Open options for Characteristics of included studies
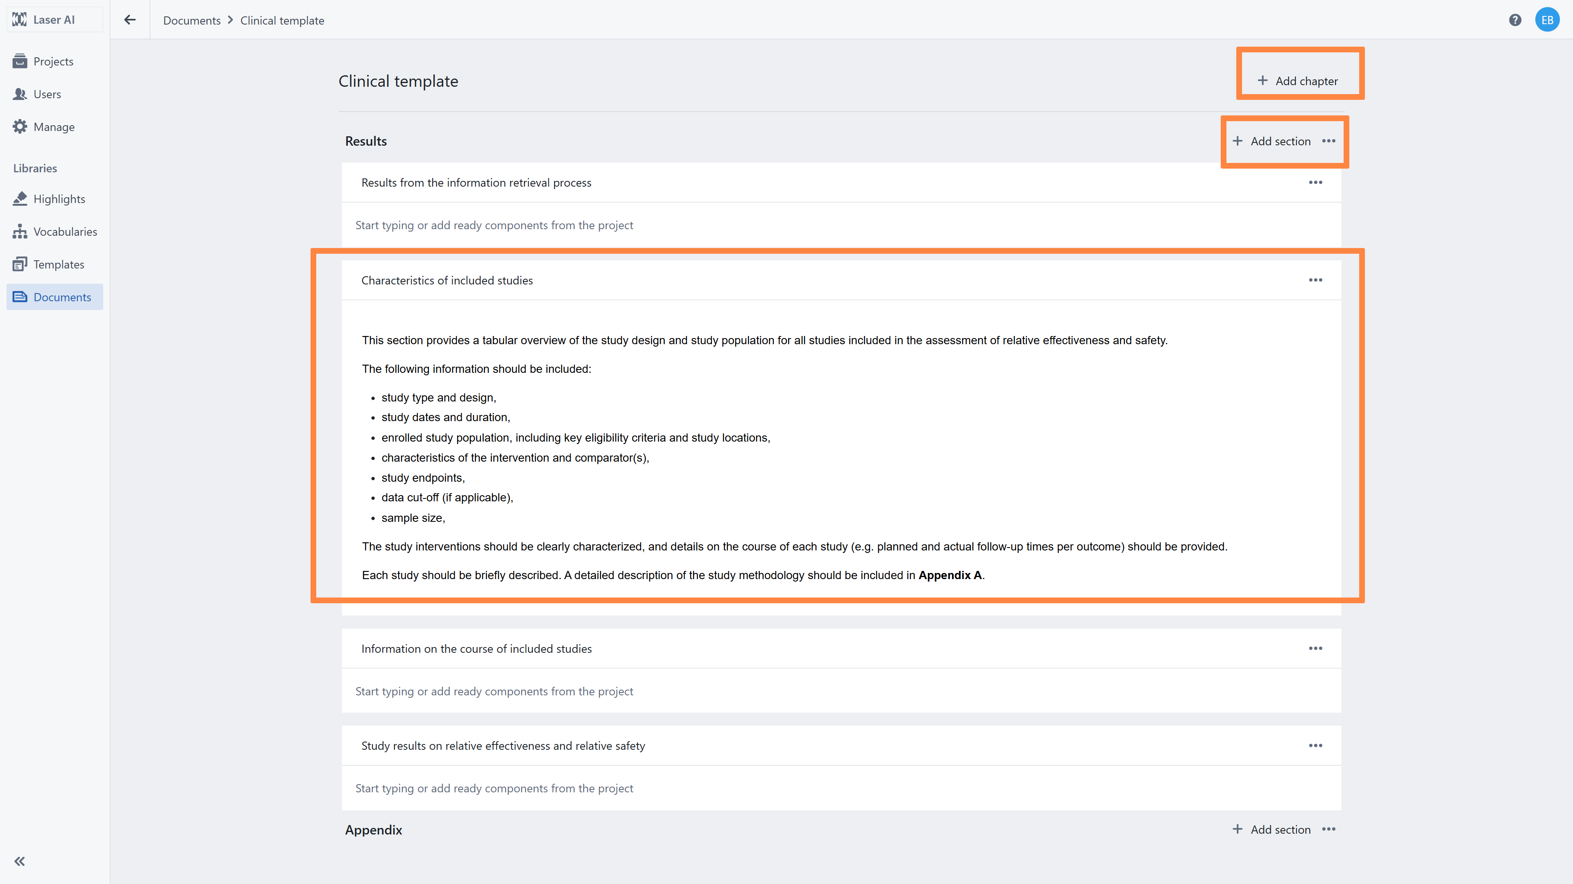This screenshot has width=1573, height=884. coord(1315,280)
